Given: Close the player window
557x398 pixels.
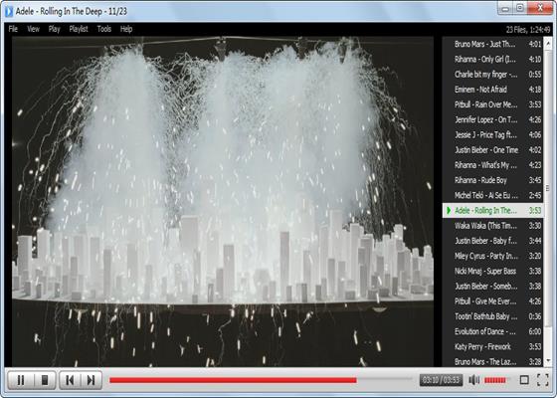Looking at the screenshot, I should click(x=539, y=9).
